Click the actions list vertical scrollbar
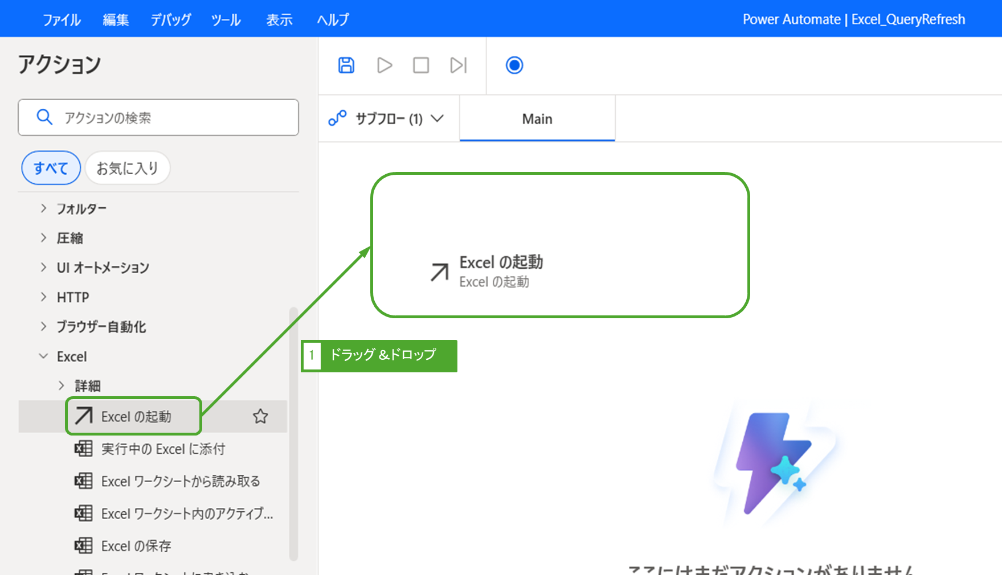This screenshot has width=1002, height=575. tap(293, 433)
